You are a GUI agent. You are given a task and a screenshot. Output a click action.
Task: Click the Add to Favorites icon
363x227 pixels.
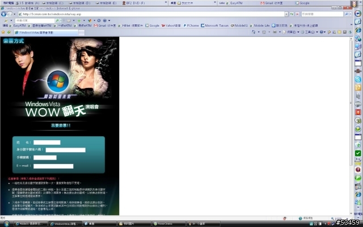[9, 32]
